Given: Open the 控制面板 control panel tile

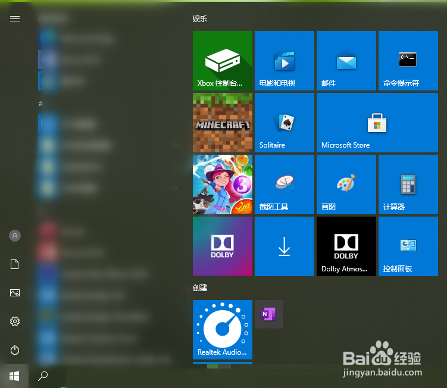Looking at the screenshot, I should [x=408, y=246].
